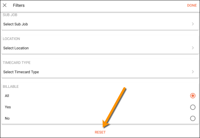Click the TIMECARD TYPE section header
Image resolution: width=200 pixels, height=138 pixels.
[17, 63]
